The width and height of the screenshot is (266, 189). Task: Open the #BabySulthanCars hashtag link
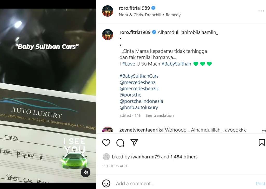139,76
